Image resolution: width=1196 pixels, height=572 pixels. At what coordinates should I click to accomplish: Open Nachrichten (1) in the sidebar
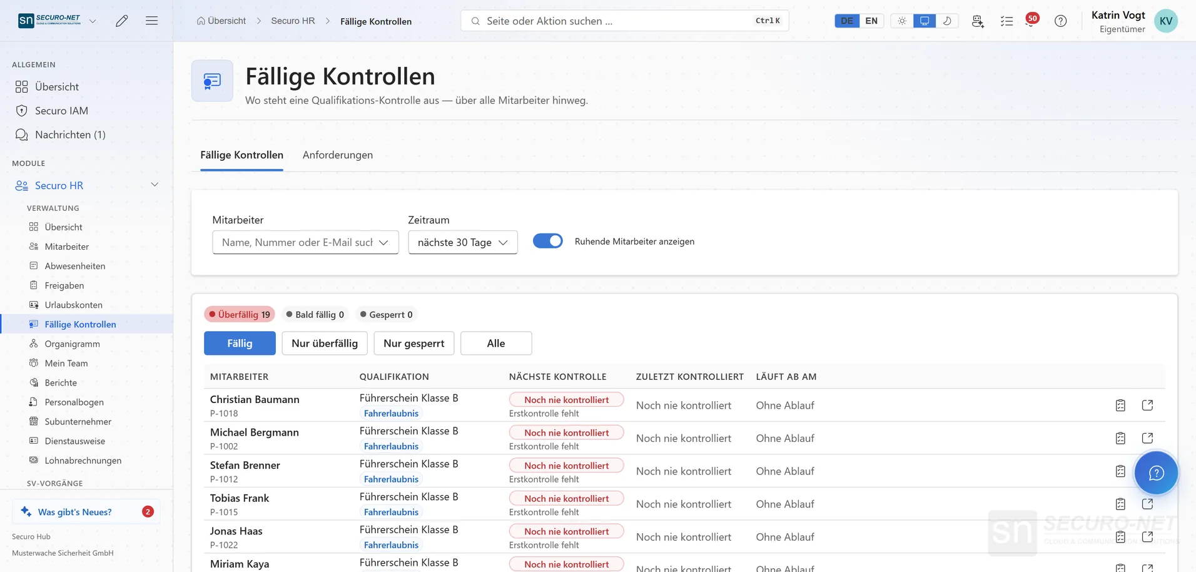[70, 135]
